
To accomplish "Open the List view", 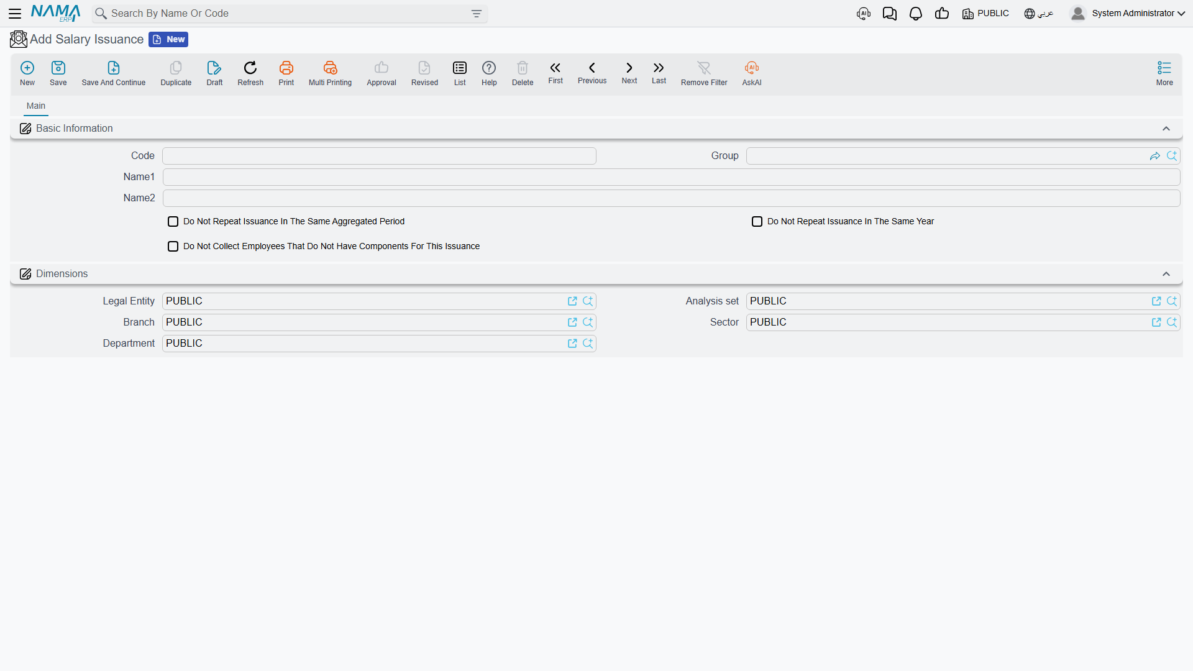I will [460, 73].
